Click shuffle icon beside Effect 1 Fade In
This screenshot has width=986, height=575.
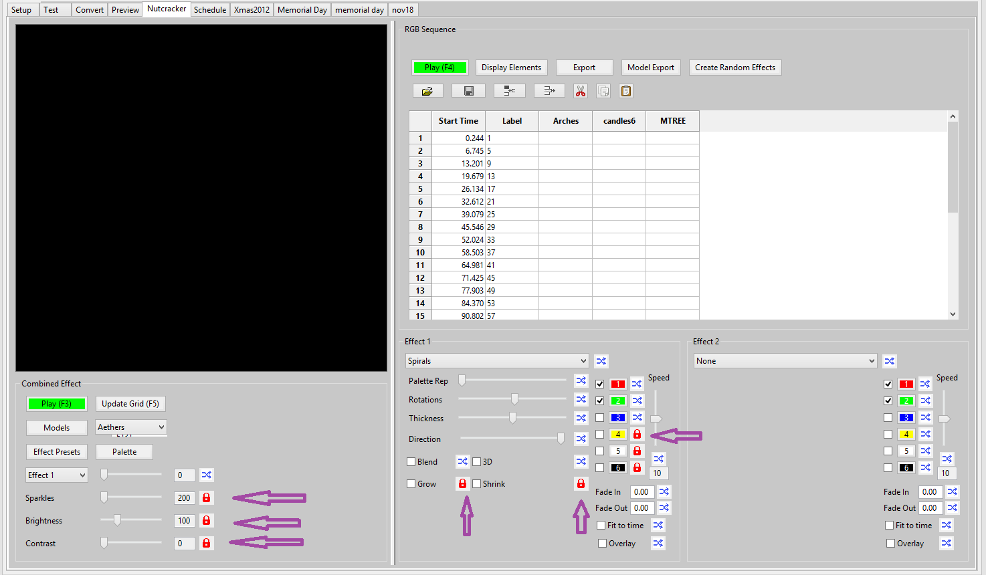pos(664,491)
